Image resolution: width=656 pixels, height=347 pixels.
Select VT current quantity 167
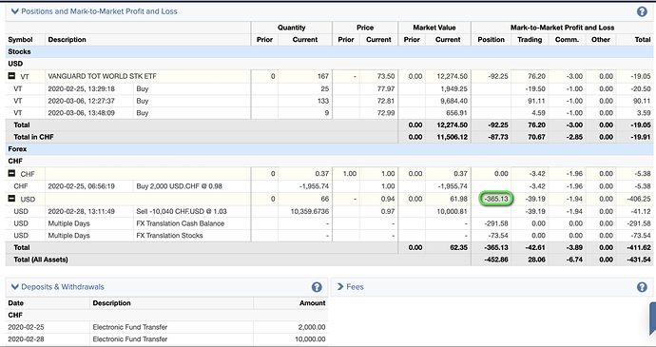[x=323, y=76]
